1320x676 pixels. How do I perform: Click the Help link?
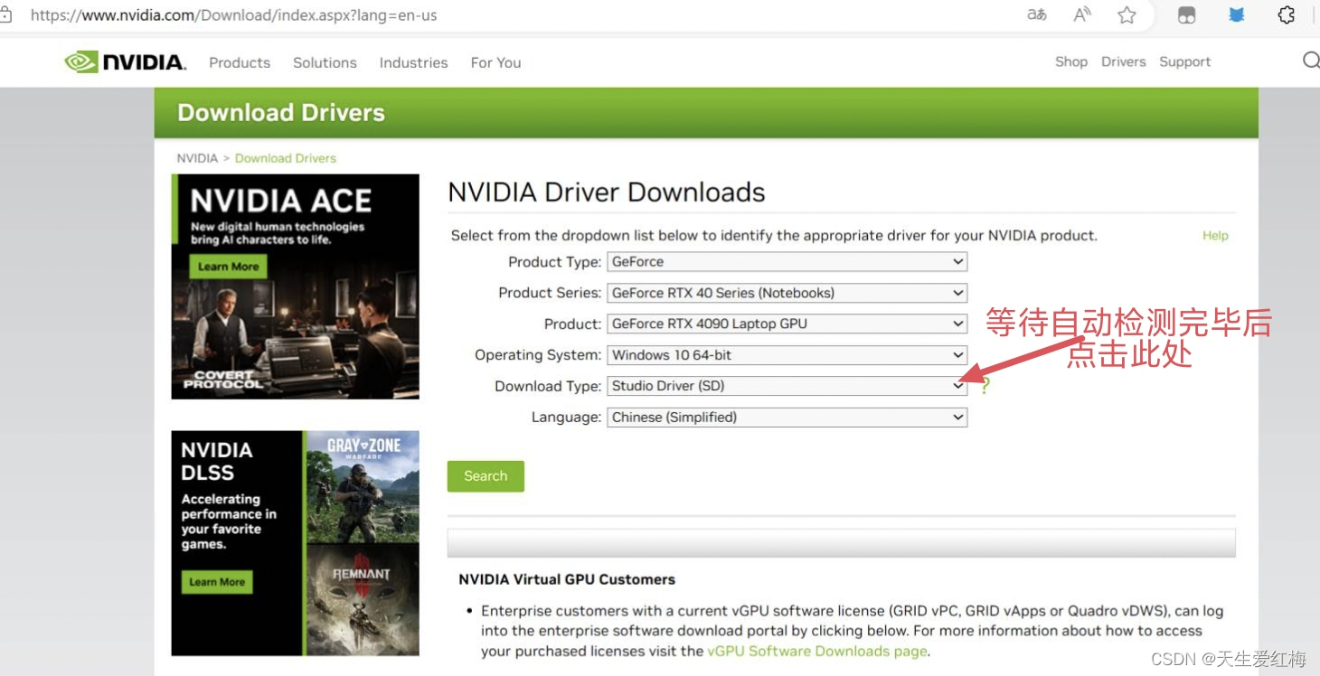click(x=1215, y=235)
